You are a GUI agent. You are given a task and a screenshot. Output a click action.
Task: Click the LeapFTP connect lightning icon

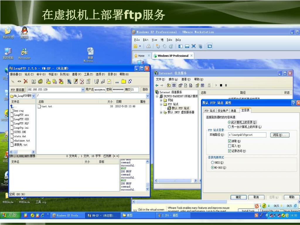tap(13, 81)
